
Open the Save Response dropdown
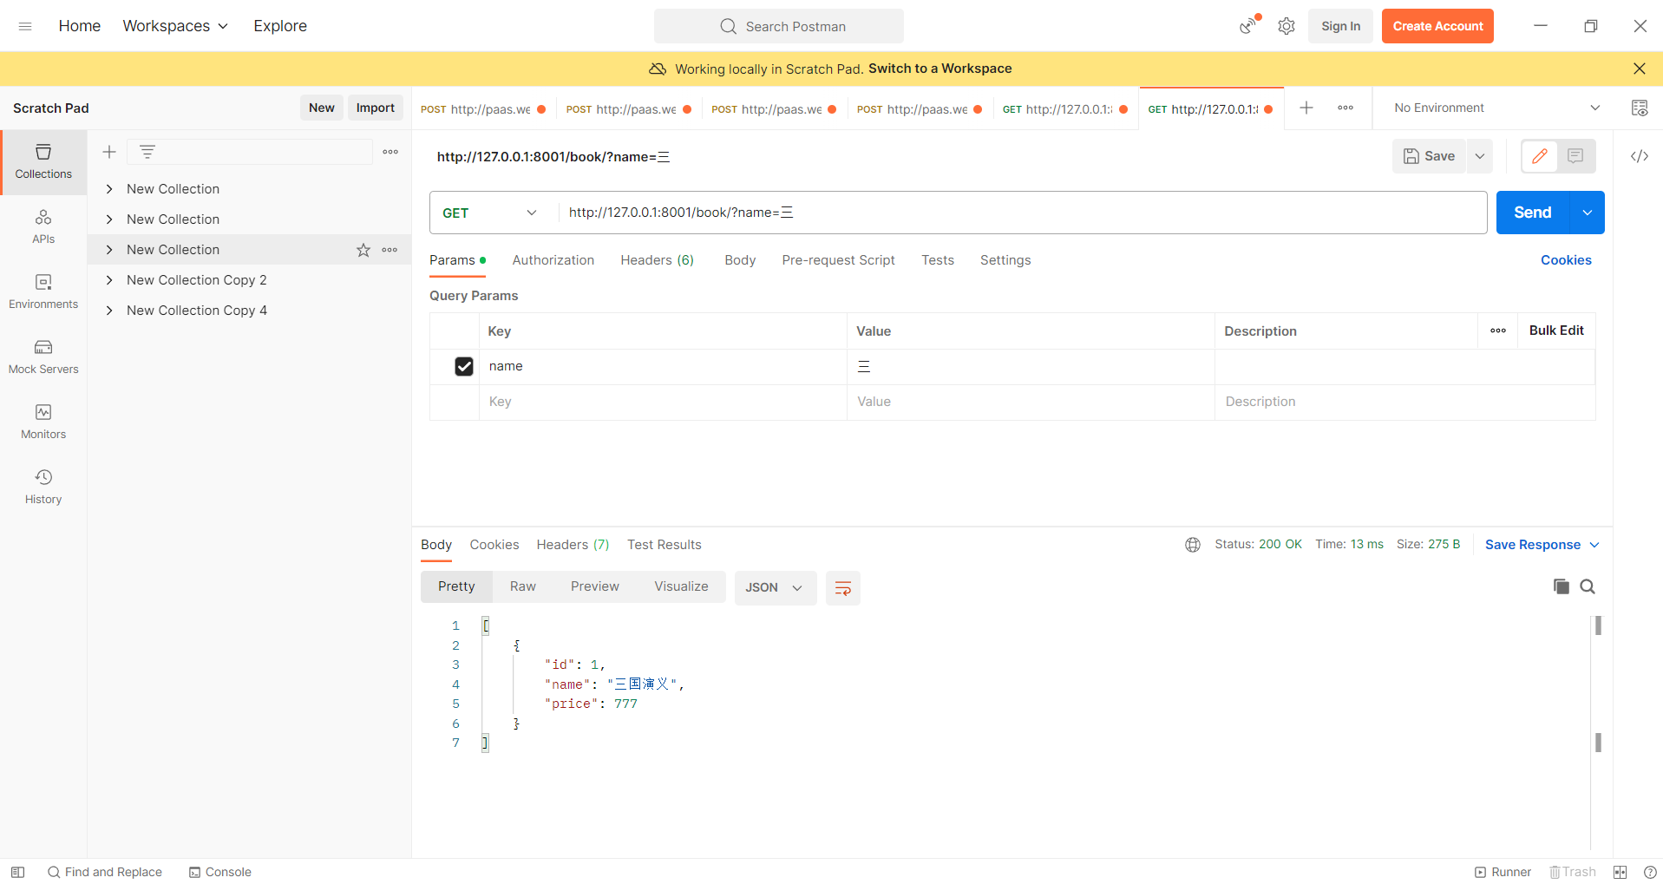click(x=1542, y=545)
